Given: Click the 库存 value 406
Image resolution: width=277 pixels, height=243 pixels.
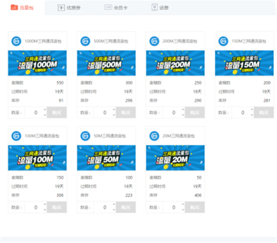Looking at the screenshot, I should (x=198, y=195).
